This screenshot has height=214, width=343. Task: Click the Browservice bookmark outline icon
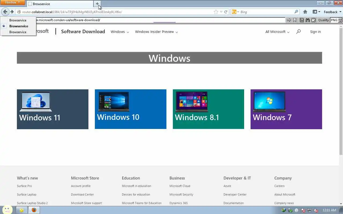pyautogui.click(x=295, y=20)
